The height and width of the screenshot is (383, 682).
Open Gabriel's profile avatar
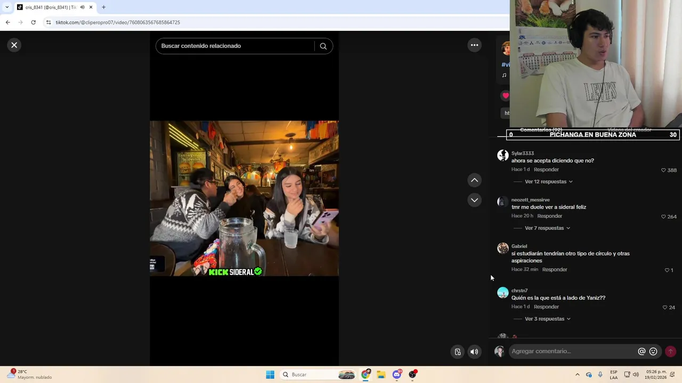[x=503, y=248]
